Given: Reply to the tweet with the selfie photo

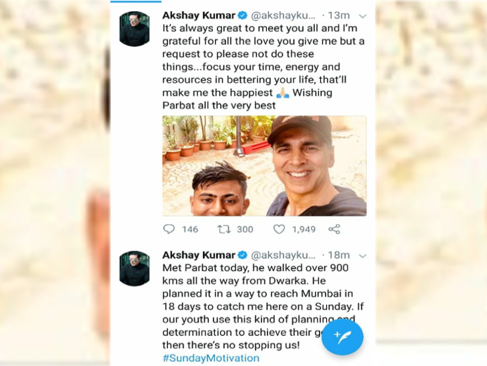Looking at the screenshot, I should [169, 229].
